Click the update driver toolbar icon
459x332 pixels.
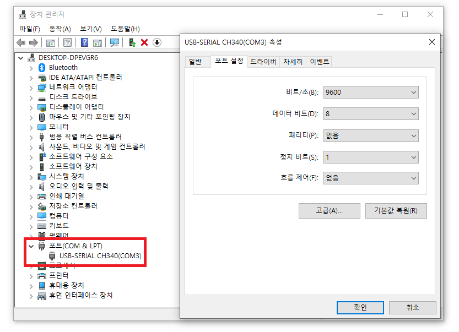pos(132,43)
